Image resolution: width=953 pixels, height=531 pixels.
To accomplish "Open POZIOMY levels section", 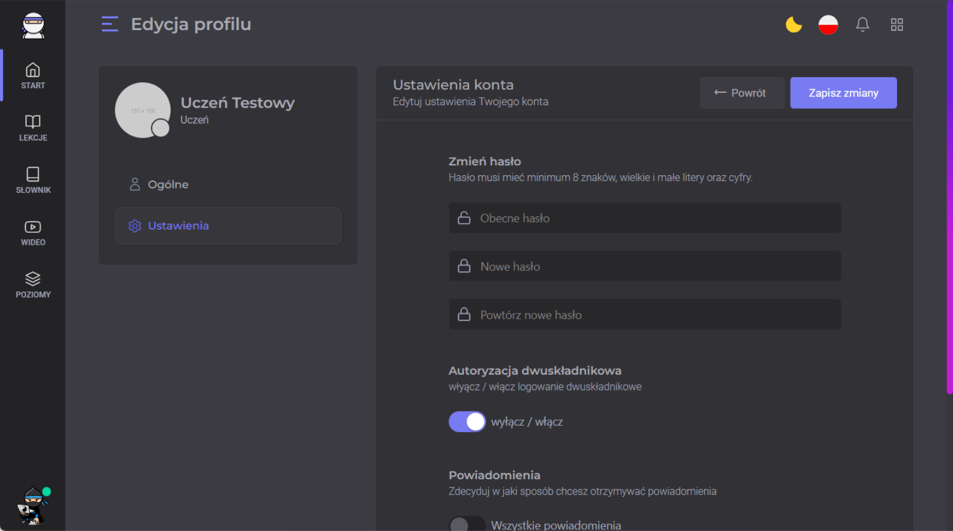I will (33, 285).
